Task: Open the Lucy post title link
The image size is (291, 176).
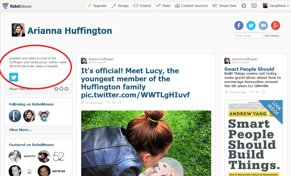Action: tap(135, 83)
